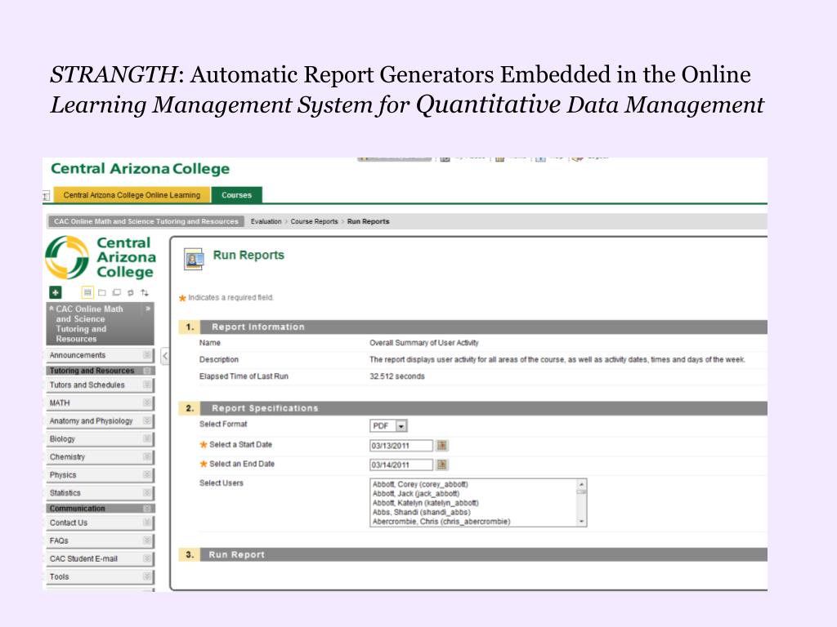837x627 pixels.
Task: Open course menu in a new window icon
Action: [x=116, y=292]
